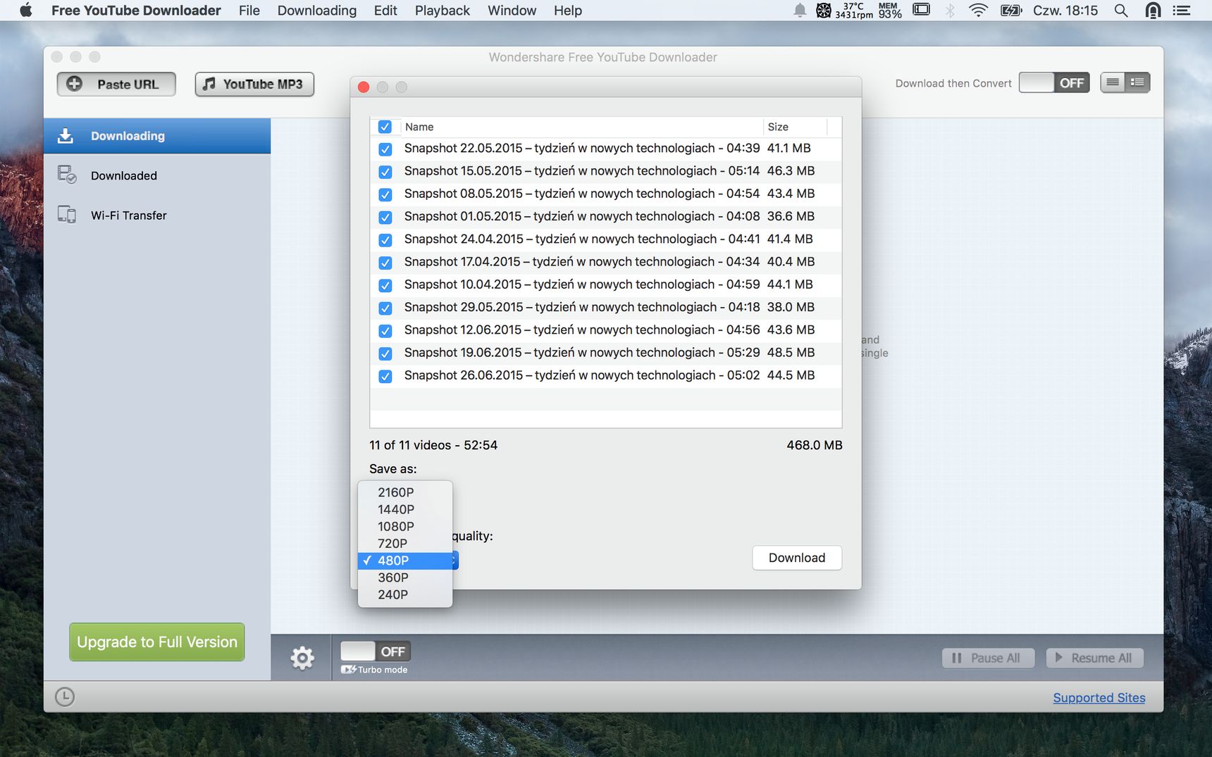Choose 240P quality option
The image size is (1212, 757).
click(405, 594)
